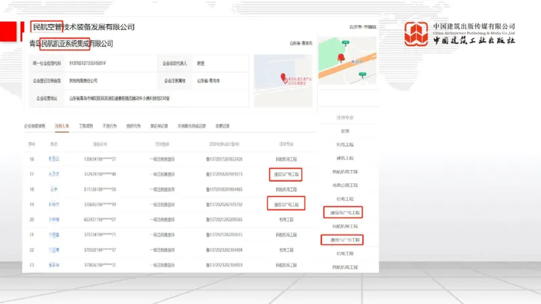The image size is (541, 304).
Task: Click the Beijing location map in the back page
Action: 348,60
